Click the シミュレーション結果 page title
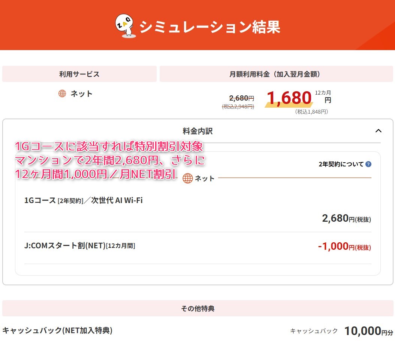395x341 pixels. pos(210,27)
